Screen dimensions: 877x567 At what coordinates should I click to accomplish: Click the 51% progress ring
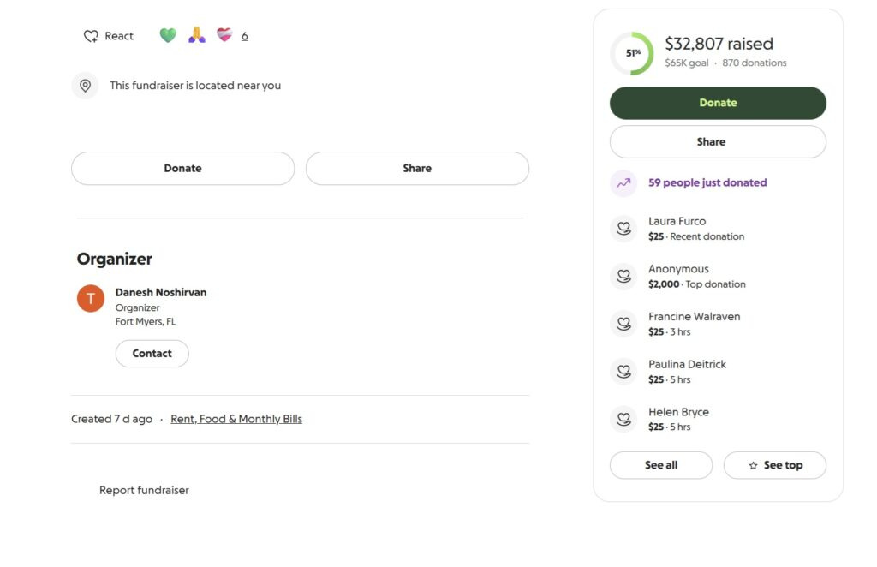(631, 52)
